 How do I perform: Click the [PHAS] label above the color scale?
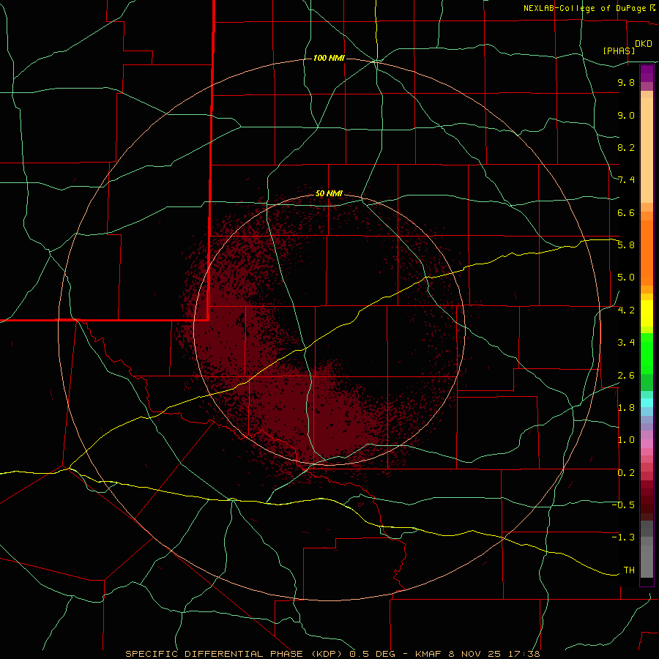click(619, 51)
